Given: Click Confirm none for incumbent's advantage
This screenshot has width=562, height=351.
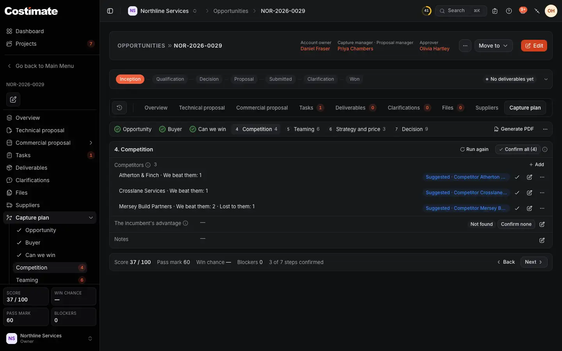Looking at the screenshot, I should [x=516, y=224].
